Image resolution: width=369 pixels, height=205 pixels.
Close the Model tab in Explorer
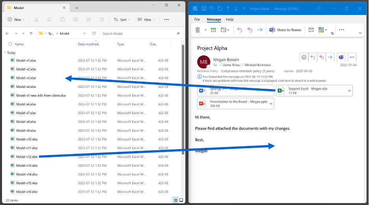64,8
